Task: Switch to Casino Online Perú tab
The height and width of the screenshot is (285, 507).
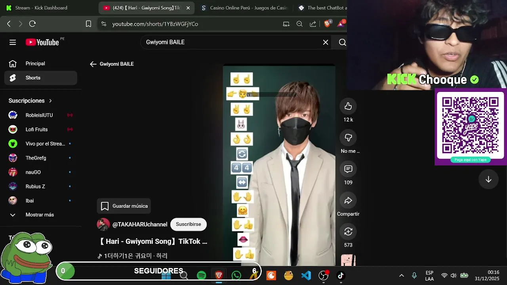Action: (245, 8)
